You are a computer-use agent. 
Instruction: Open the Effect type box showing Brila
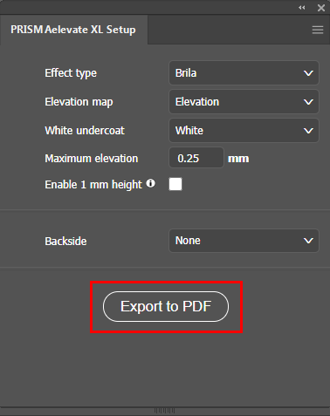pos(244,72)
